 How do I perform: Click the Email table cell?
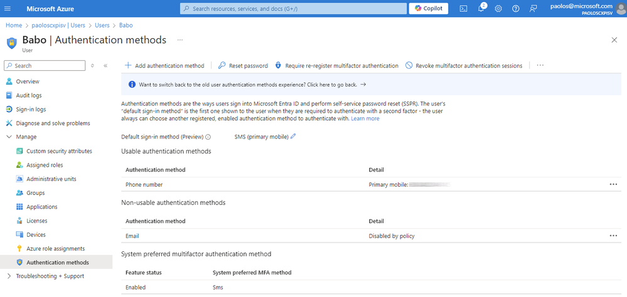tap(132, 236)
